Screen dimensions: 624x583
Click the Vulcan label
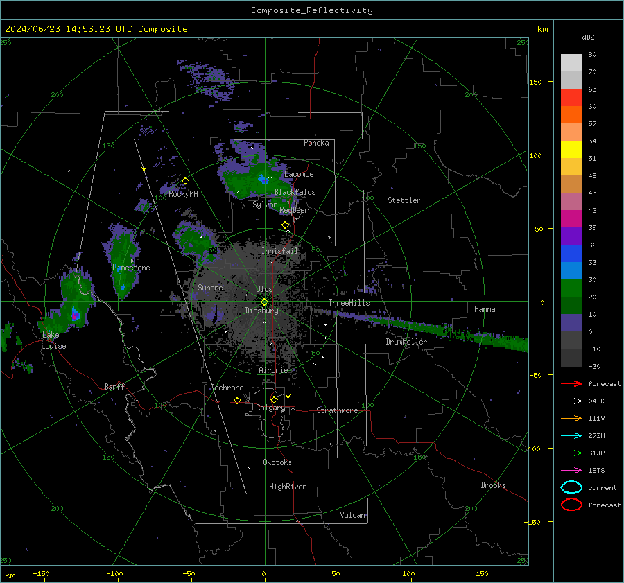[353, 515]
